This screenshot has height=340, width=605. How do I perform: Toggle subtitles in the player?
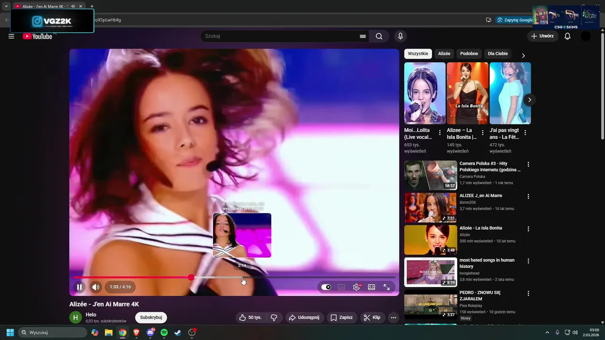pos(341,287)
